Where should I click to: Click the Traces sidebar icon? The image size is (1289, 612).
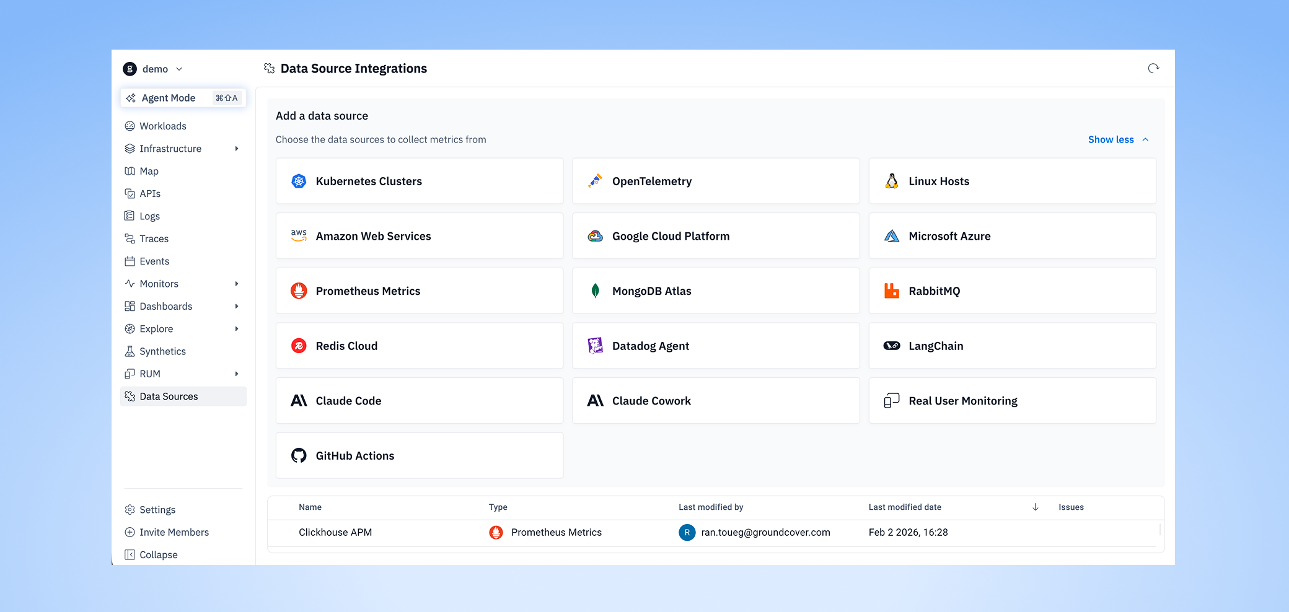click(x=130, y=238)
